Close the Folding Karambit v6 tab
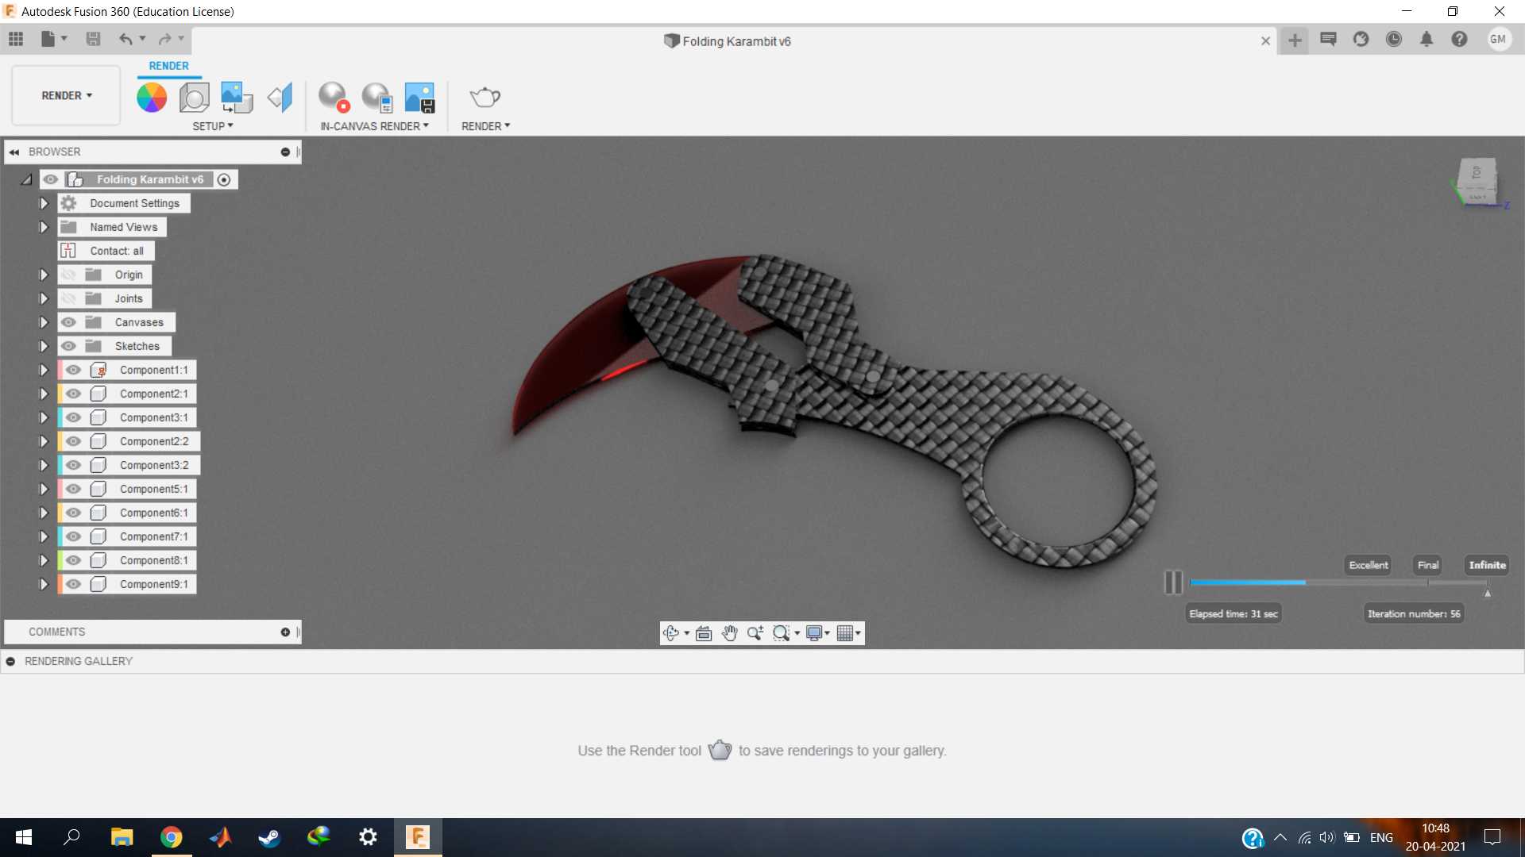This screenshot has width=1525, height=857. (x=1266, y=41)
